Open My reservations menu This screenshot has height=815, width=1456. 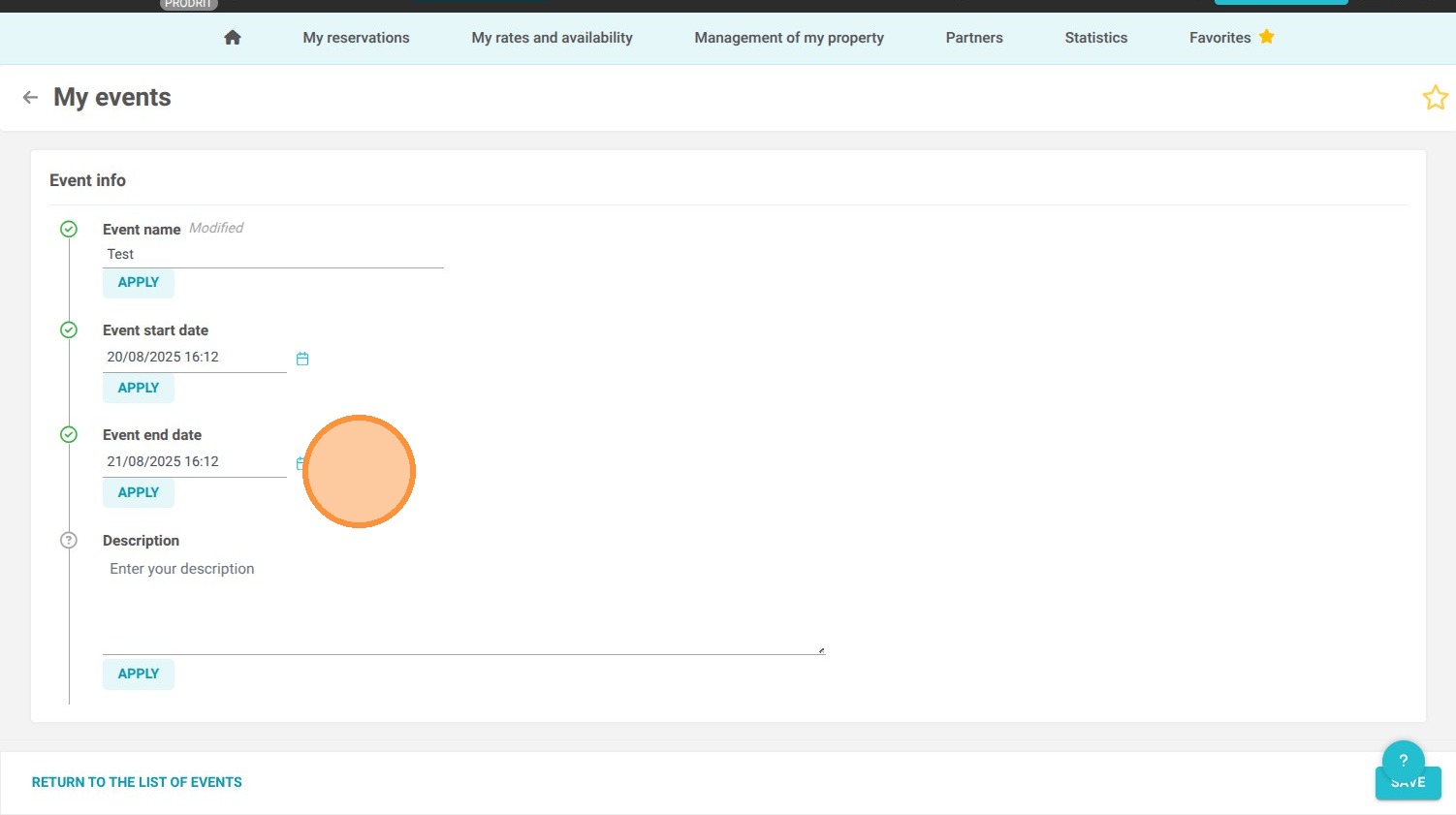click(356, 38)
